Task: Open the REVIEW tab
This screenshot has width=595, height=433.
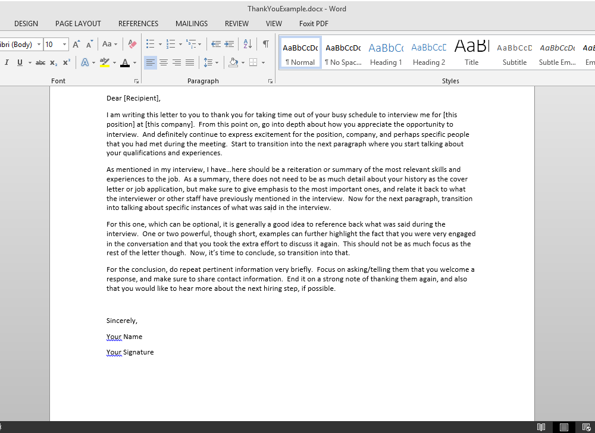Action: pos(237,24)
